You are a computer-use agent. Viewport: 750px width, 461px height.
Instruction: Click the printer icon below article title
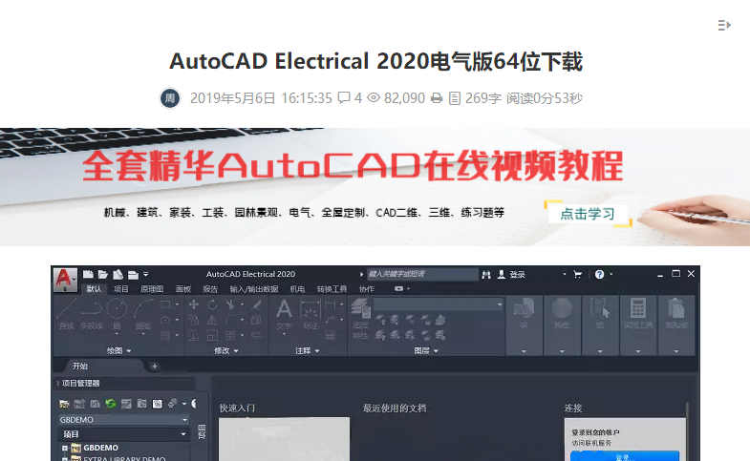(437, 97)
